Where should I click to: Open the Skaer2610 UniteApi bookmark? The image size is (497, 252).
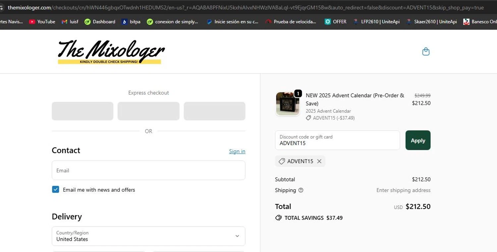(431, 22)
